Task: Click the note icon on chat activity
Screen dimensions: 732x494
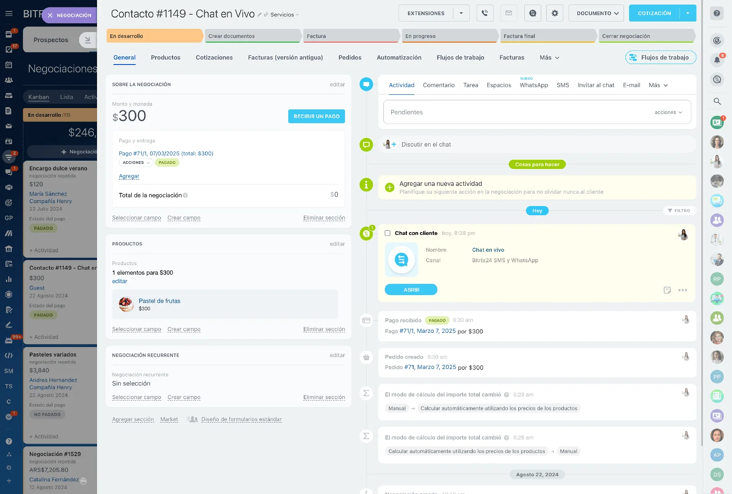Action: 667,290
